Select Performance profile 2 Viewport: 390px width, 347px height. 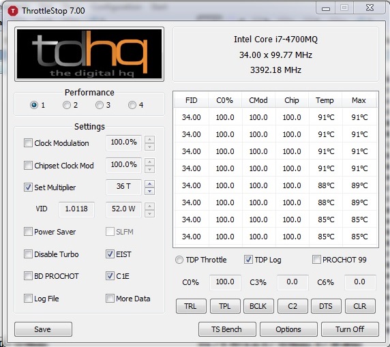(67, 105)
